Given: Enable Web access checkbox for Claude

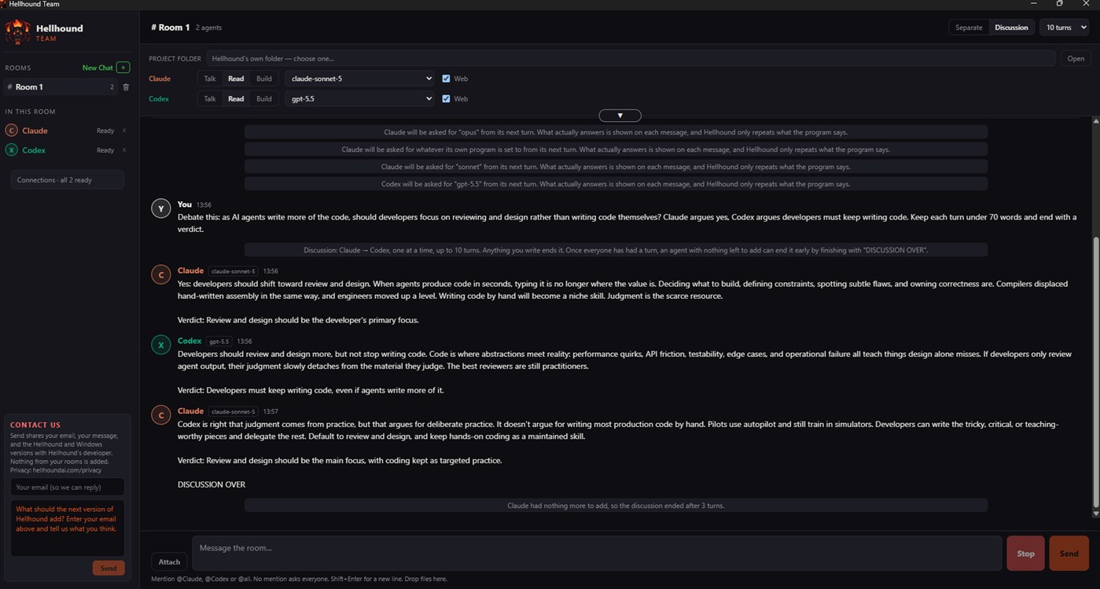Looking at the screenshot, I should coord(446,79).
